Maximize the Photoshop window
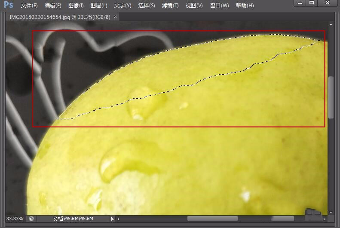This screenshot has width=340, height=228. pos(312,3)
